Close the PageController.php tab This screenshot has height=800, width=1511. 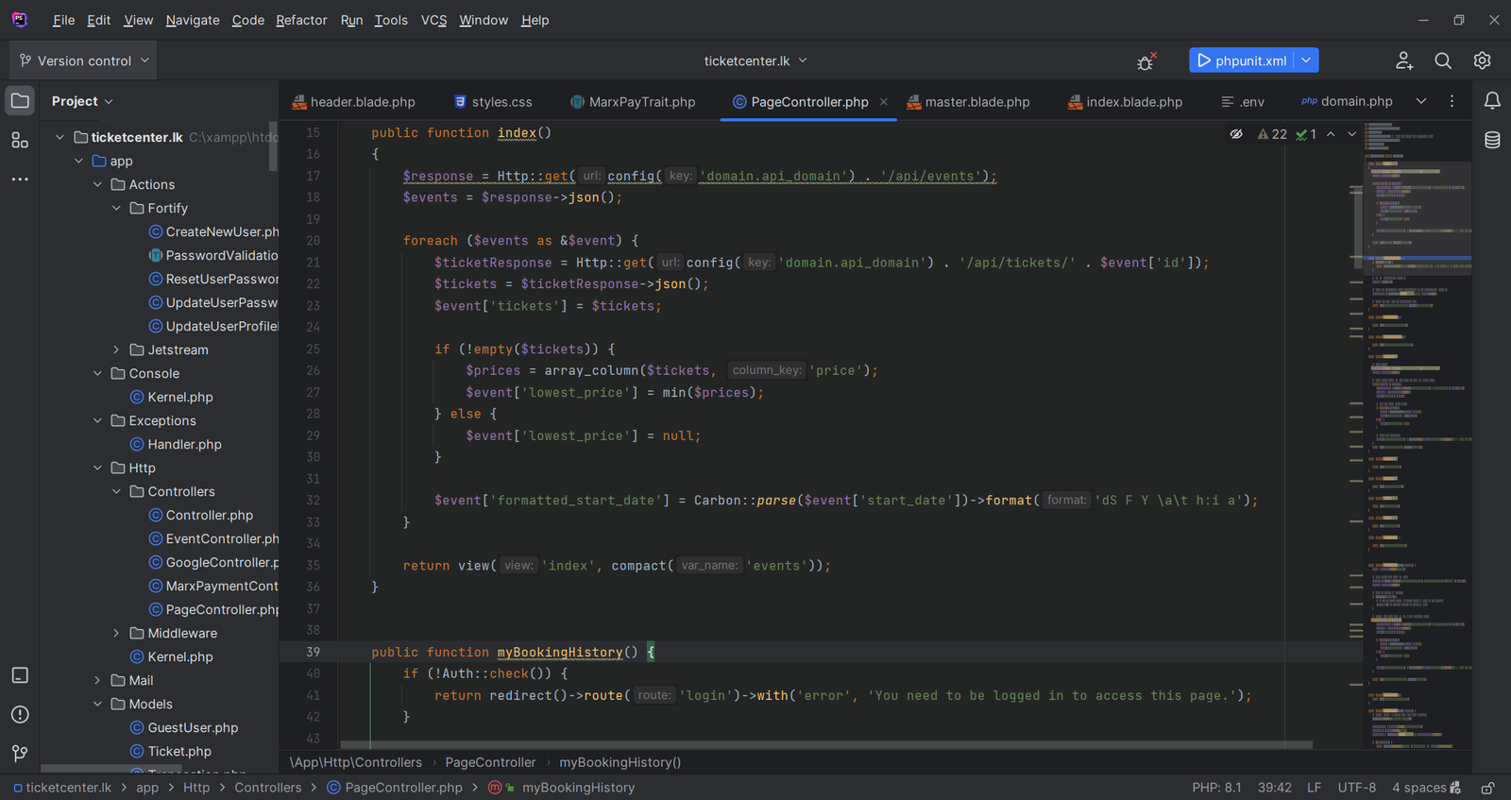pos(884,102)
